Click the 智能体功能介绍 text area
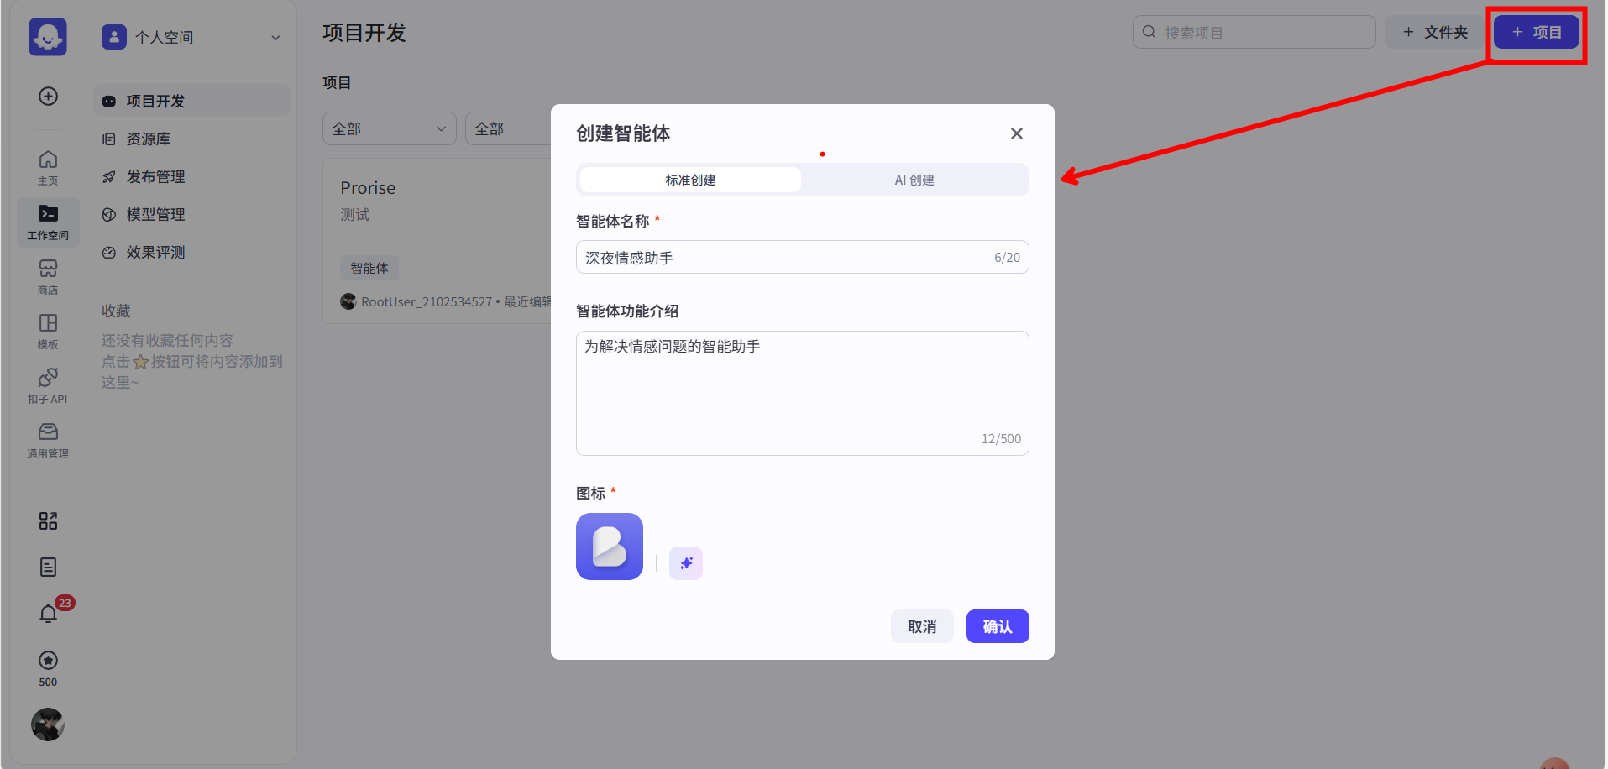 click(802, 392)
